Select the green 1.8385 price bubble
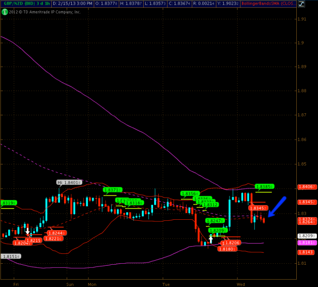Image resolution: width=318 pixels, height=287 pixels. coord(264,186)
